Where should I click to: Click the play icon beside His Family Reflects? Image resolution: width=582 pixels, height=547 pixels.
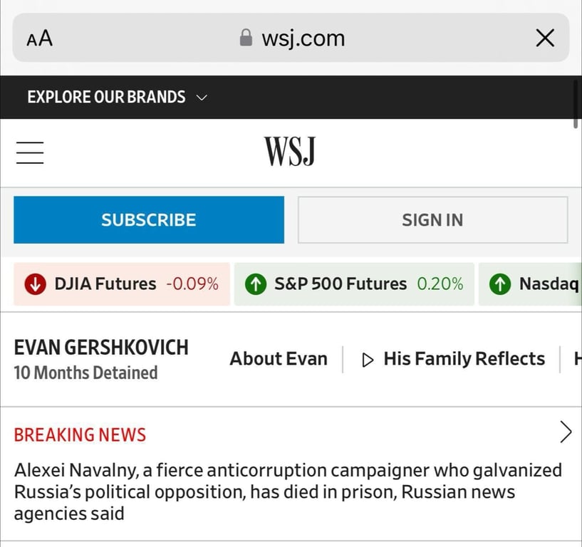pyautogui.click(x=368, y=360)
